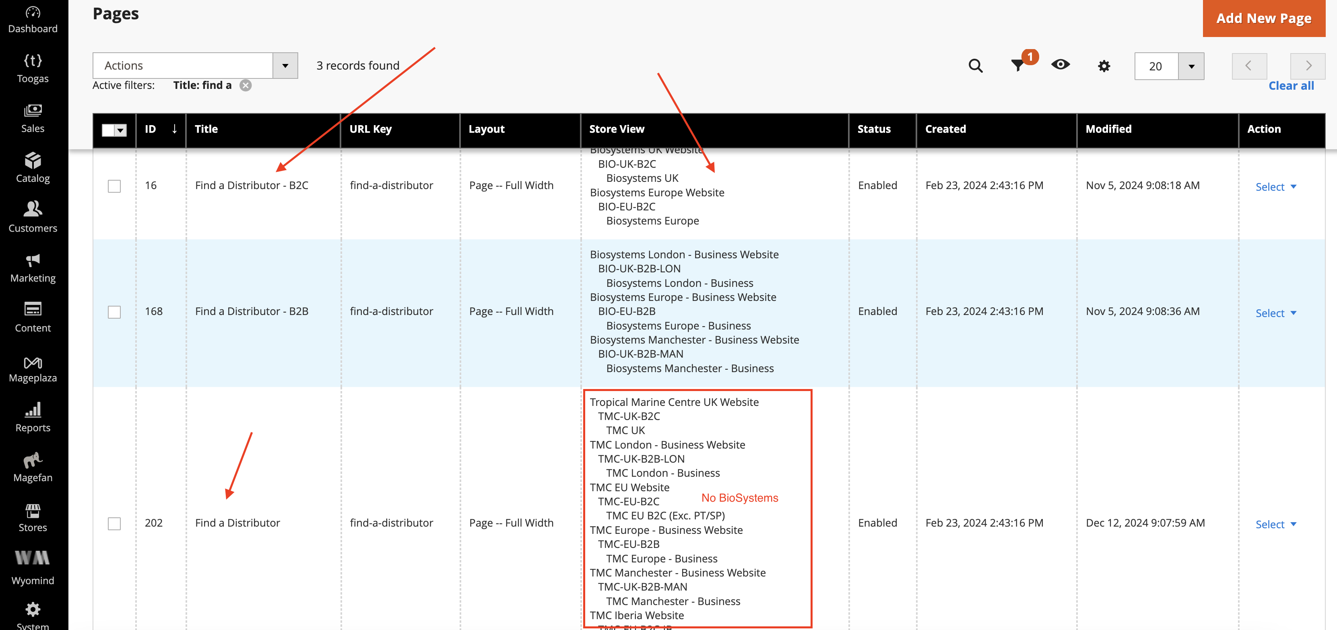Click the Clear all filters link
1337x630 pixels.
click(x=1291, y=86)
